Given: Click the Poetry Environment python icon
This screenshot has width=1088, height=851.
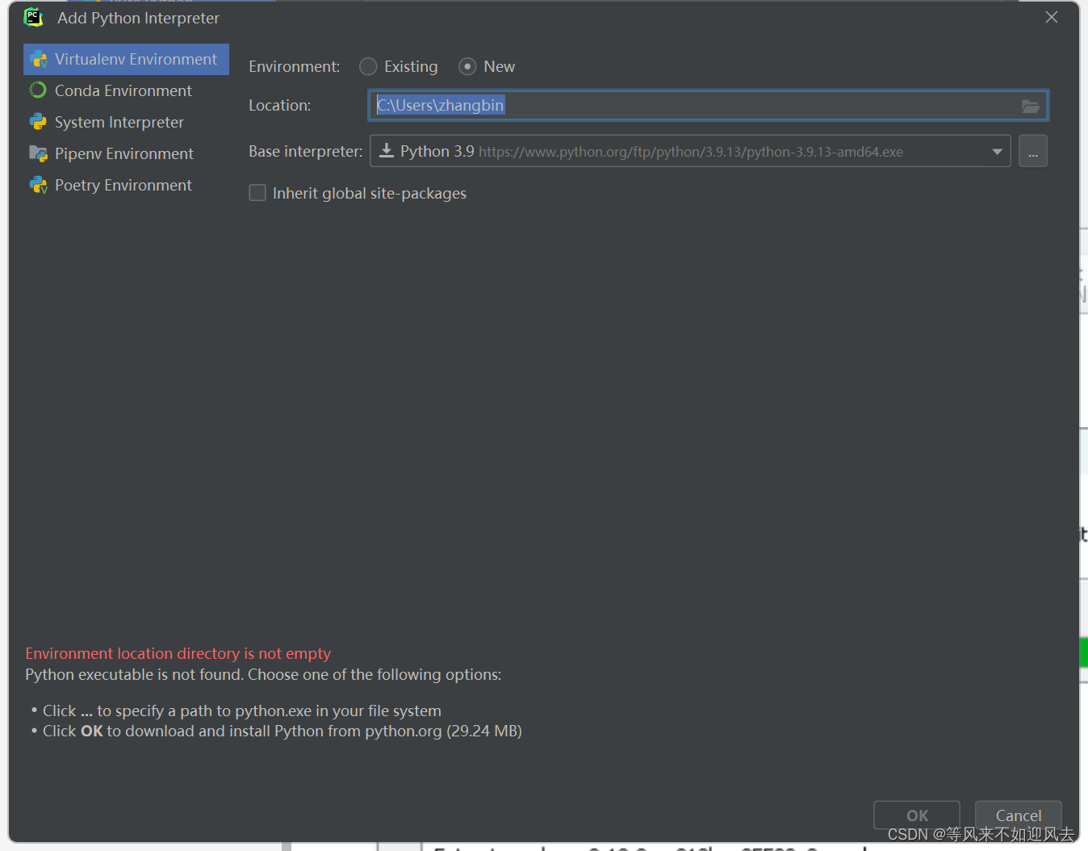Looking at the screenshot, I should (38, 185).
